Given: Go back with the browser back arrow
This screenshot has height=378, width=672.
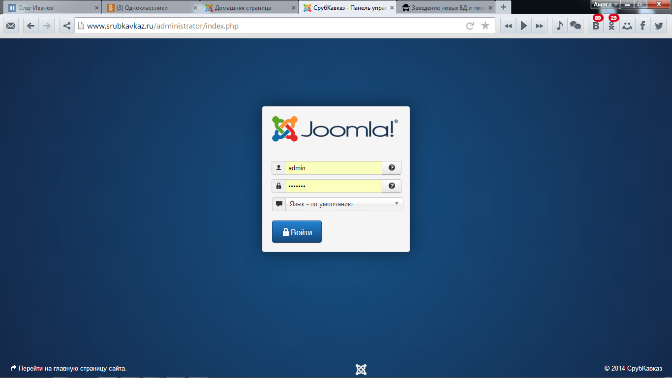Looking at the screenshot, I should 31,26.
